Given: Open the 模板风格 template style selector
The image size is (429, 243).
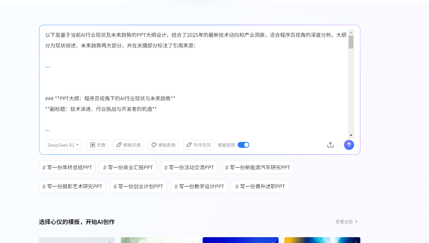Looking at the screenshot, I should [128, 145].
